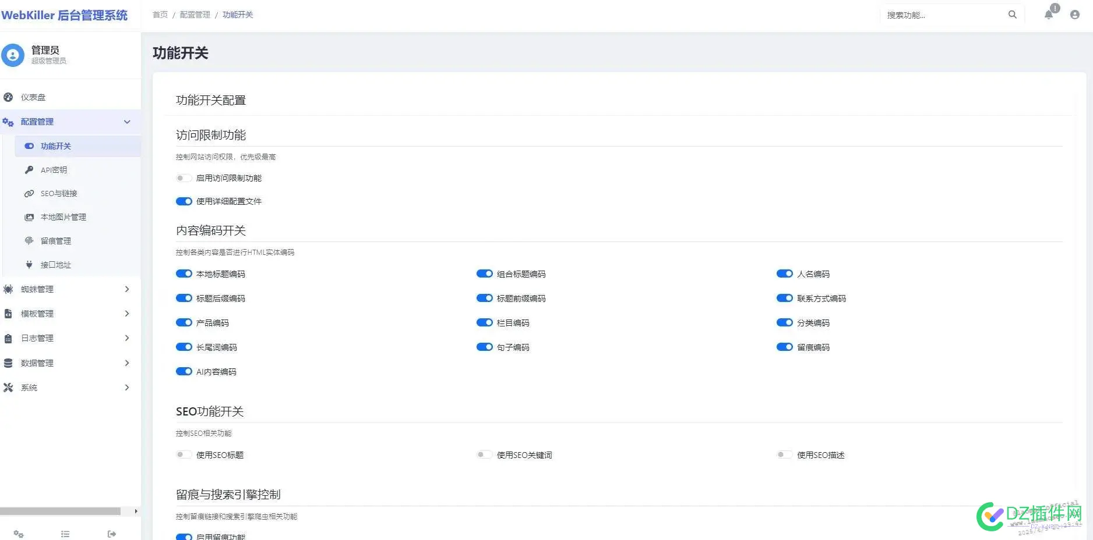
Task: Click the tools icon beside 系统
Action: (x=8, y=388)
